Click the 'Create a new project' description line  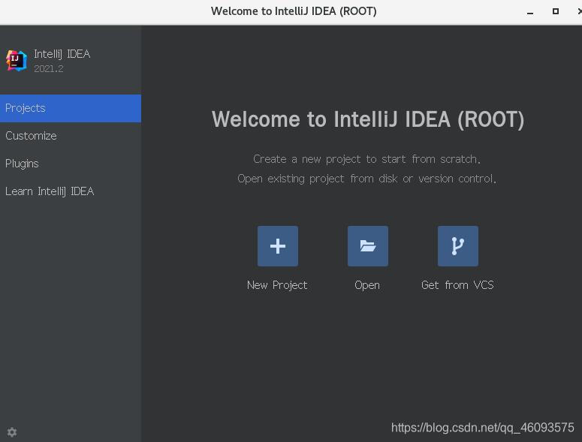366,159
